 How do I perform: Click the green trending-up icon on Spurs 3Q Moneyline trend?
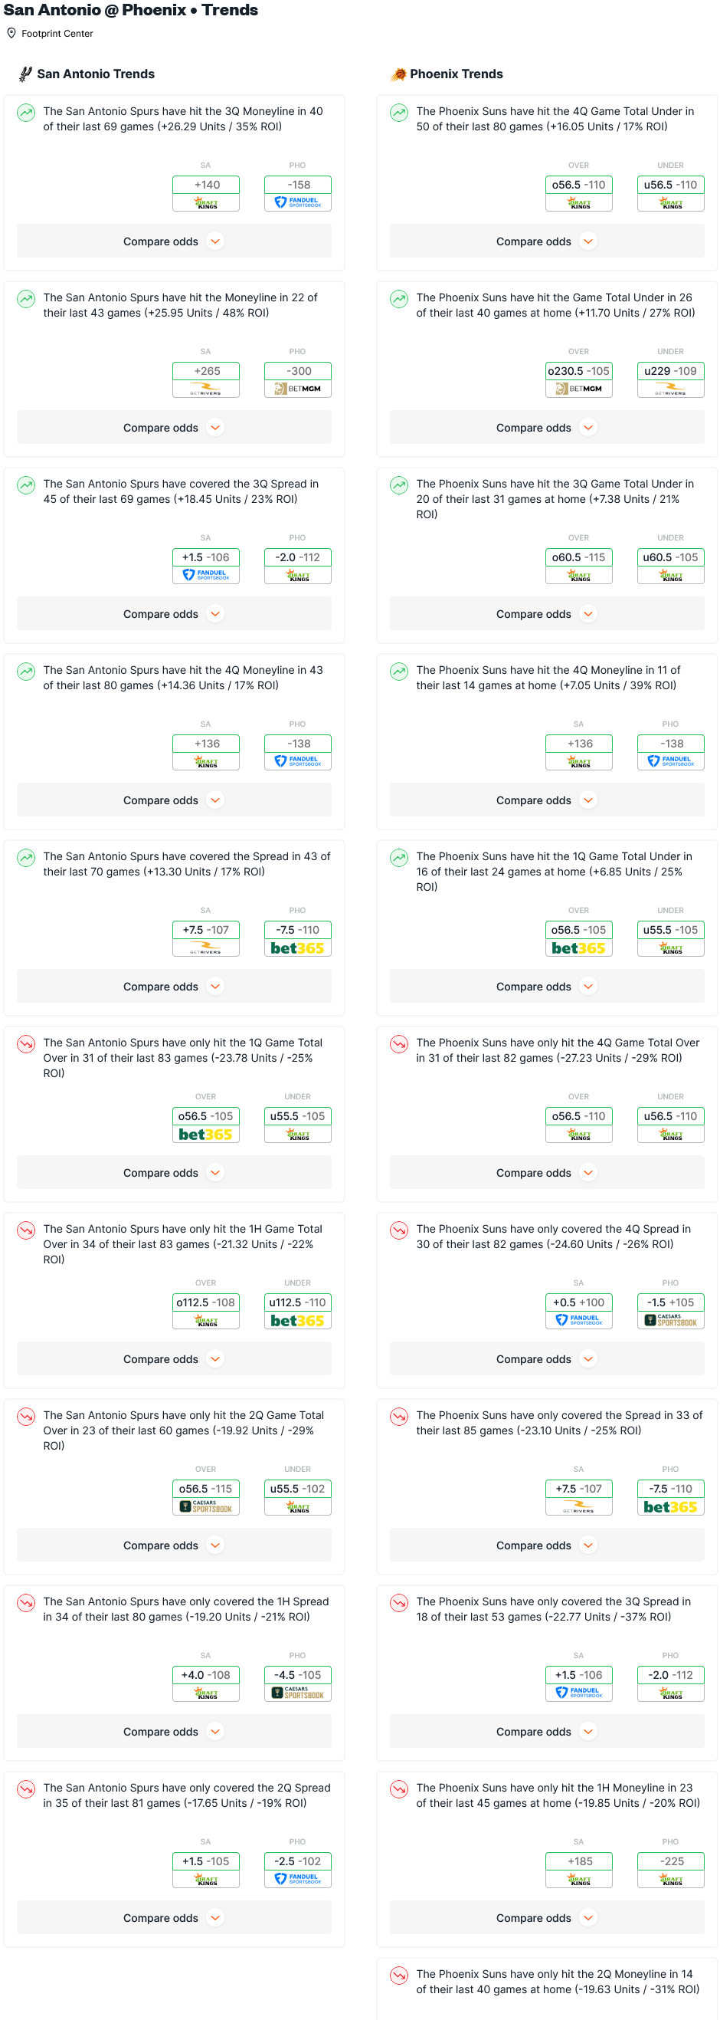pos(26,113)
